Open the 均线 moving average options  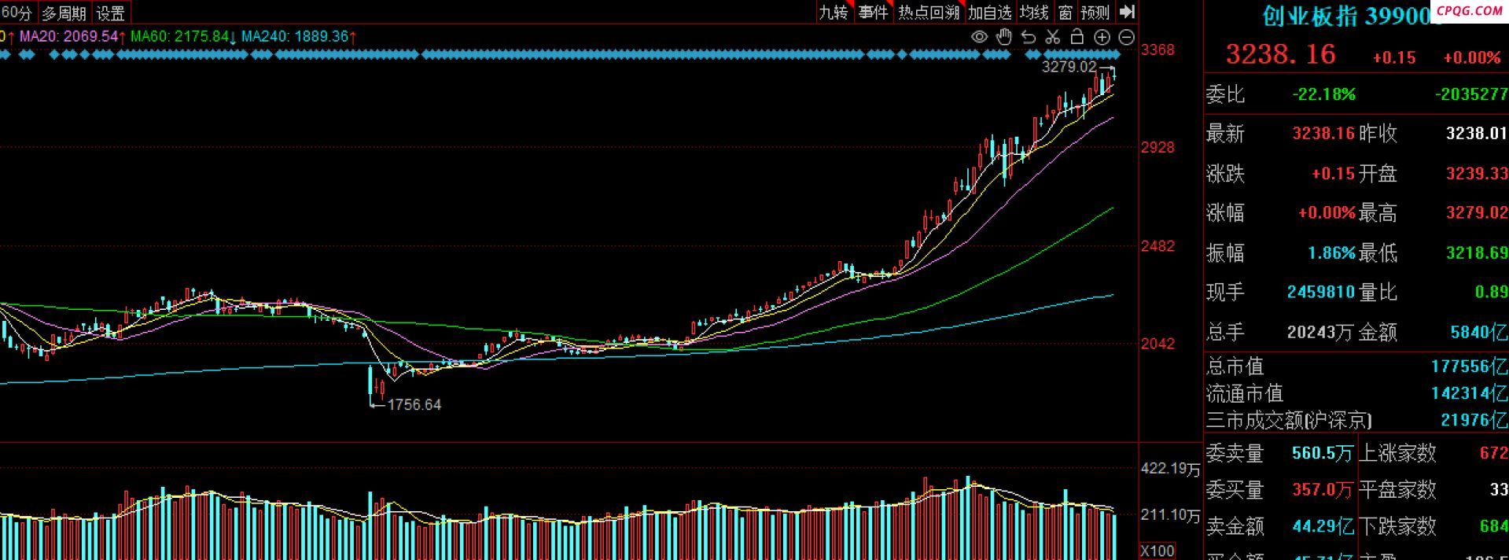coord(1034,13)
